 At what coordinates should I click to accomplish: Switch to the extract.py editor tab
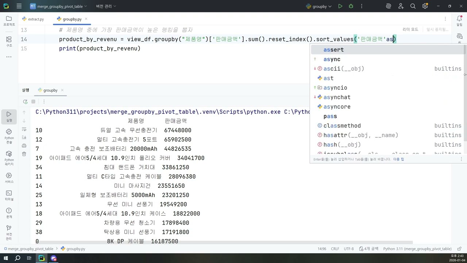click(x=33, y=19)
